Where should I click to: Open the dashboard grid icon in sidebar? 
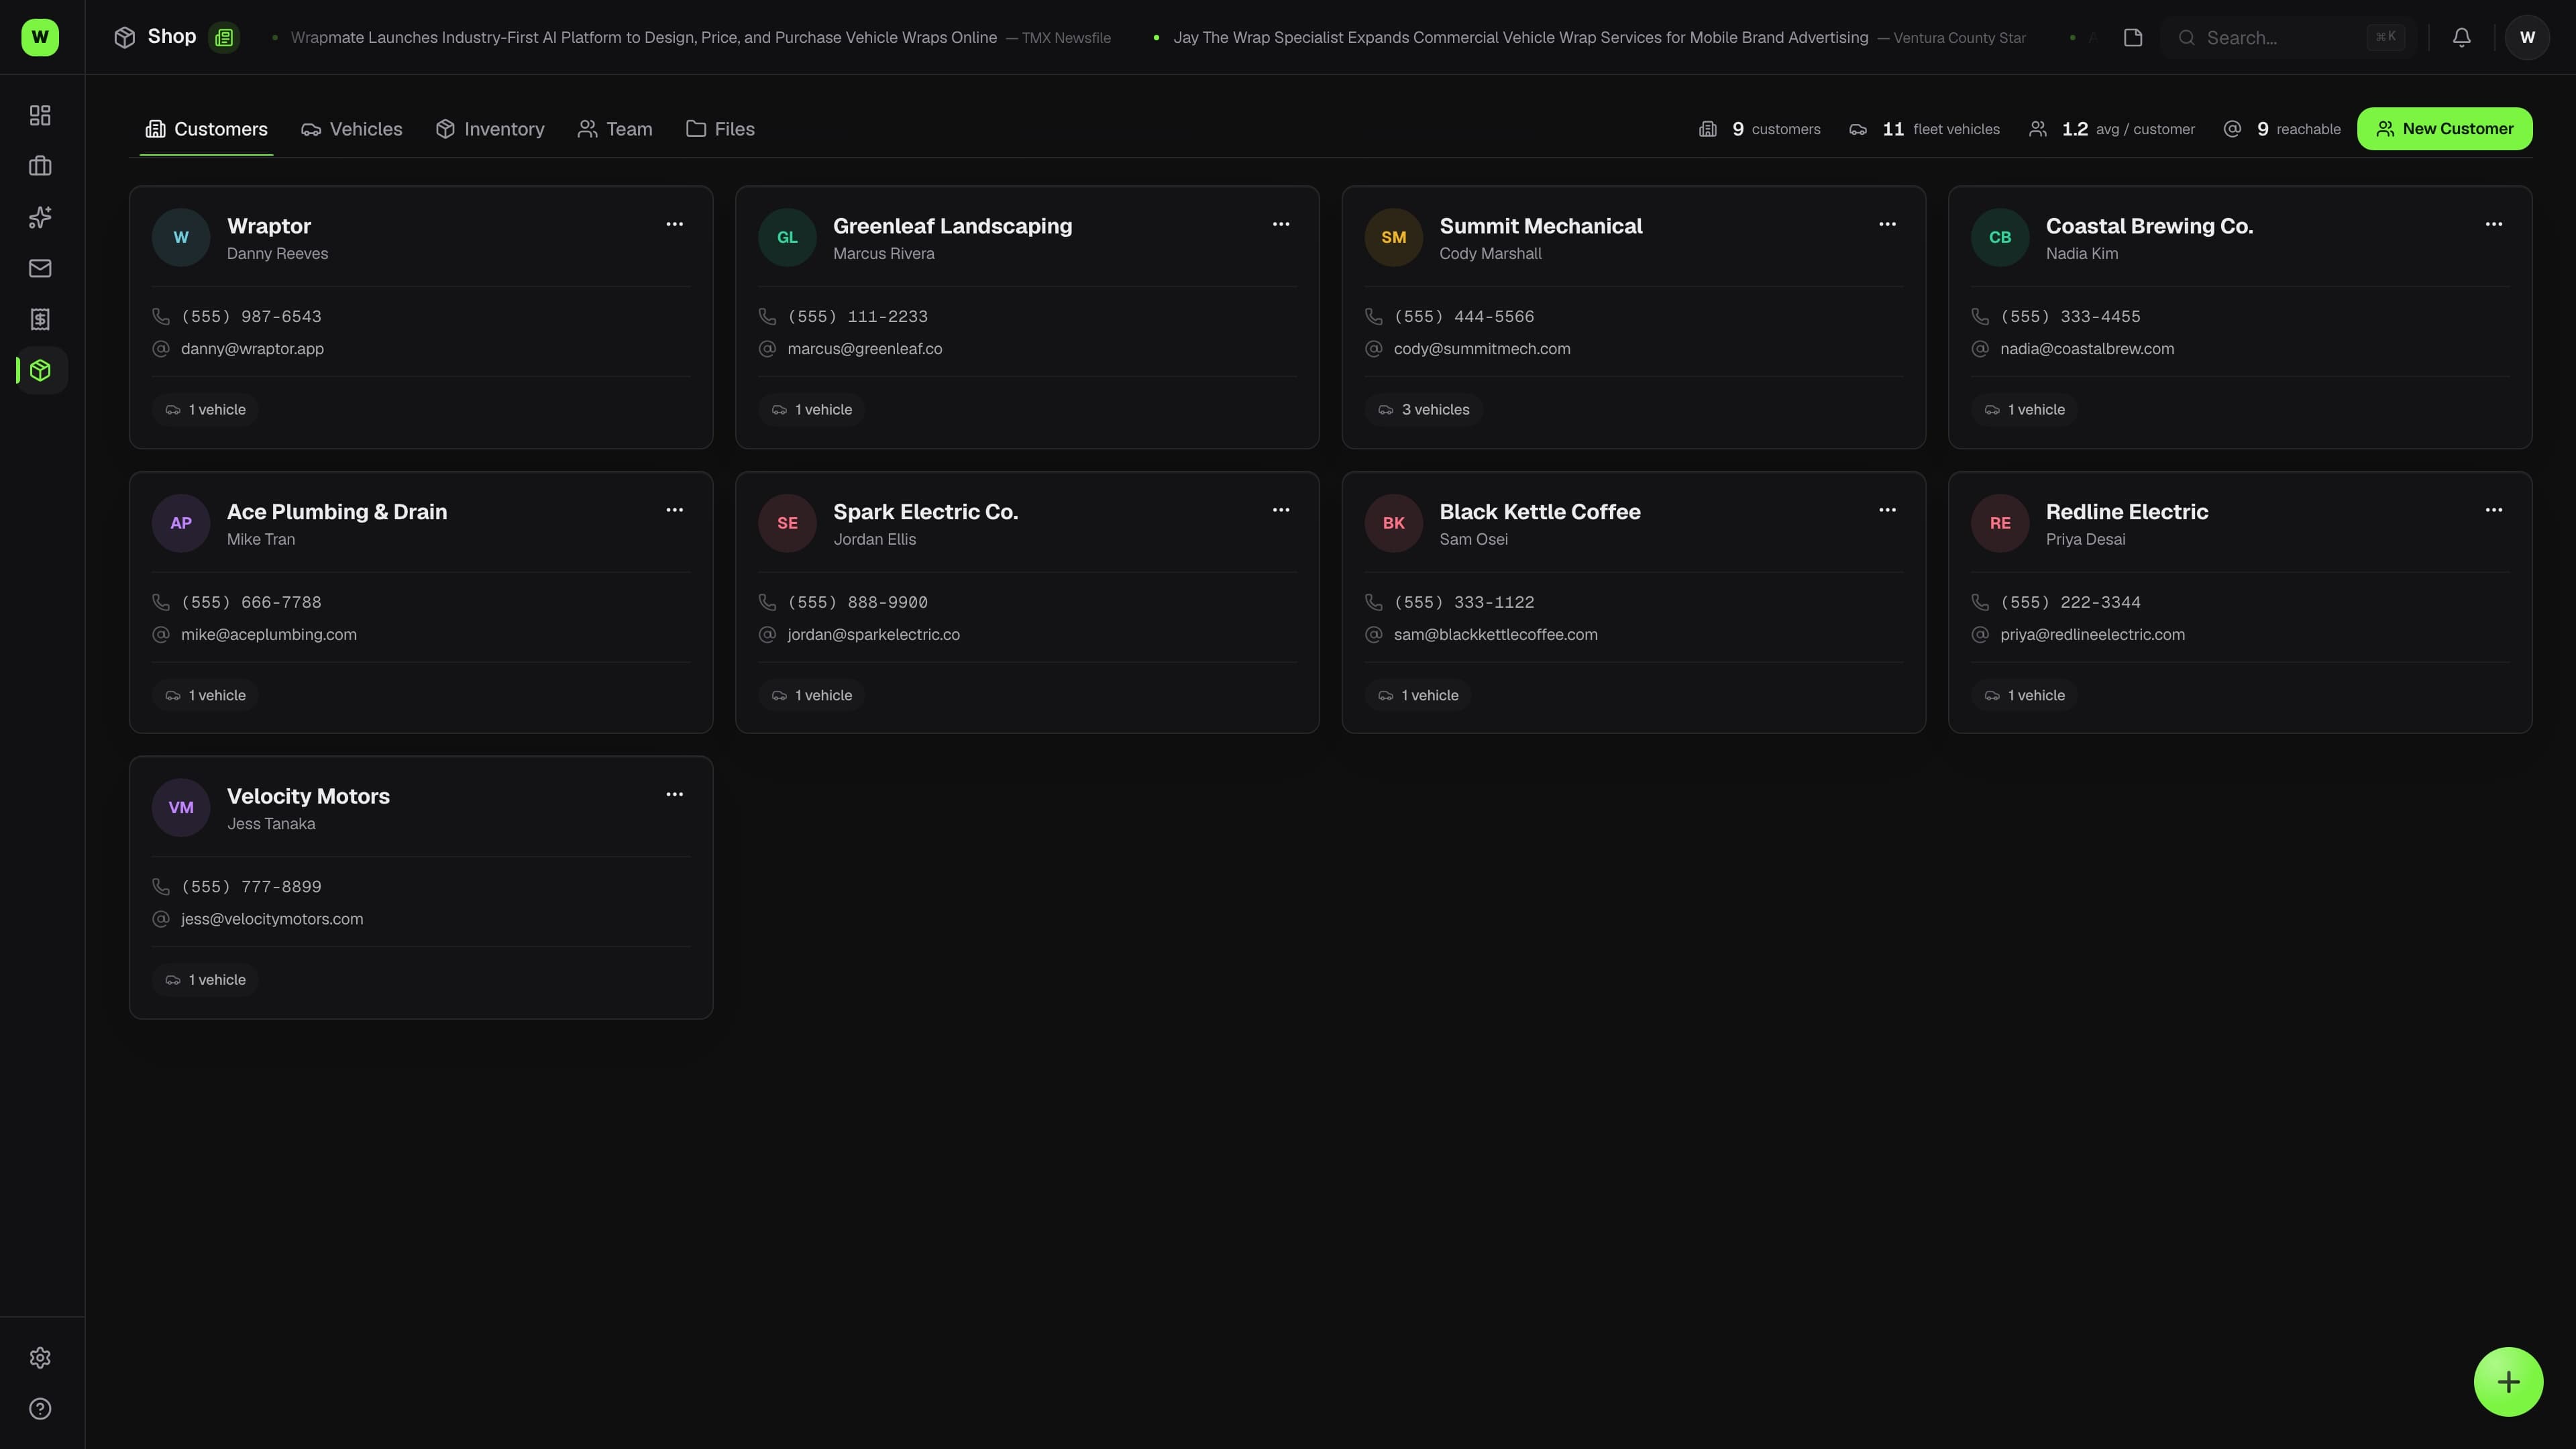click(x=40, y=115)
